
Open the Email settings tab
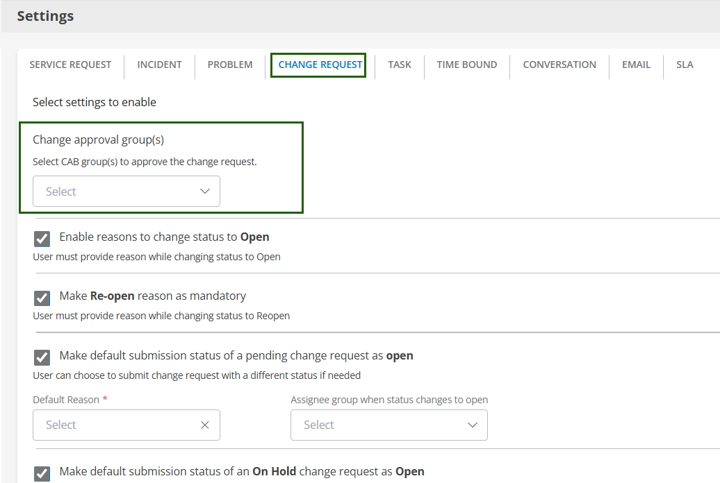pyautogui.click(x=636, y=65)
